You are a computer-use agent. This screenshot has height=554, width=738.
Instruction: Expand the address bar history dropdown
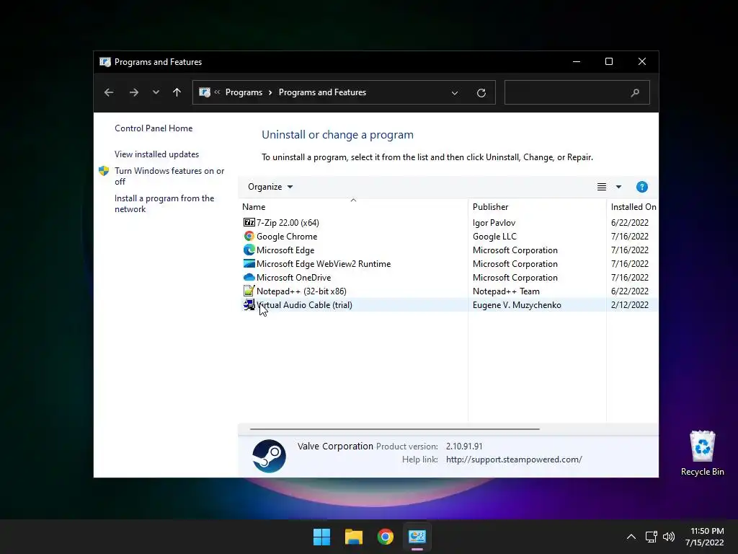point(455,93)
